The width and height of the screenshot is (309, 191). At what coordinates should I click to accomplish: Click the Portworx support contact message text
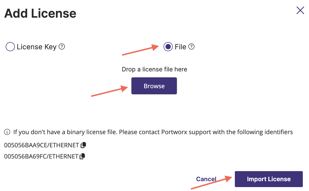coord(153,132)
